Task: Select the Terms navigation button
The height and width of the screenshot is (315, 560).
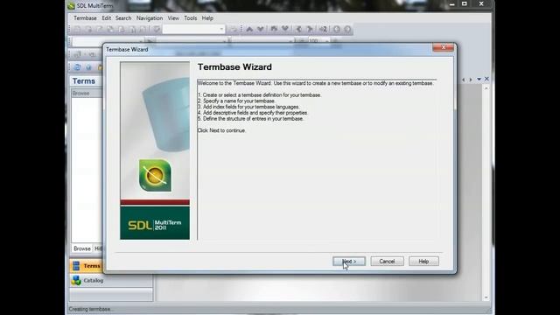Action: (x=87, y=266)
